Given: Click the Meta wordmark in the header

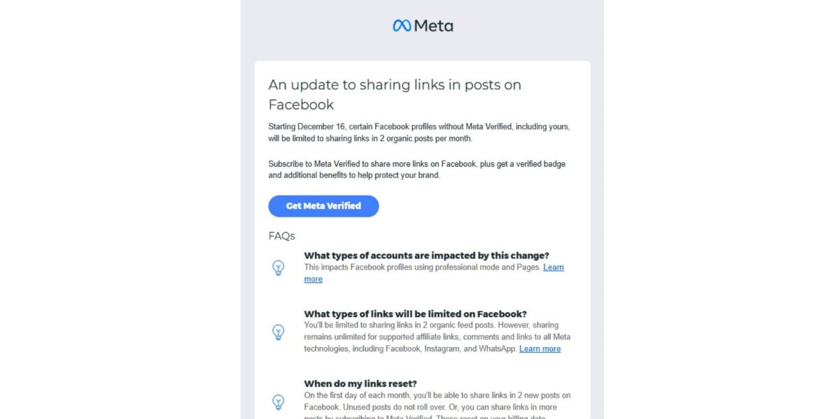Looking at the screenshot, I should pos(433,25).
